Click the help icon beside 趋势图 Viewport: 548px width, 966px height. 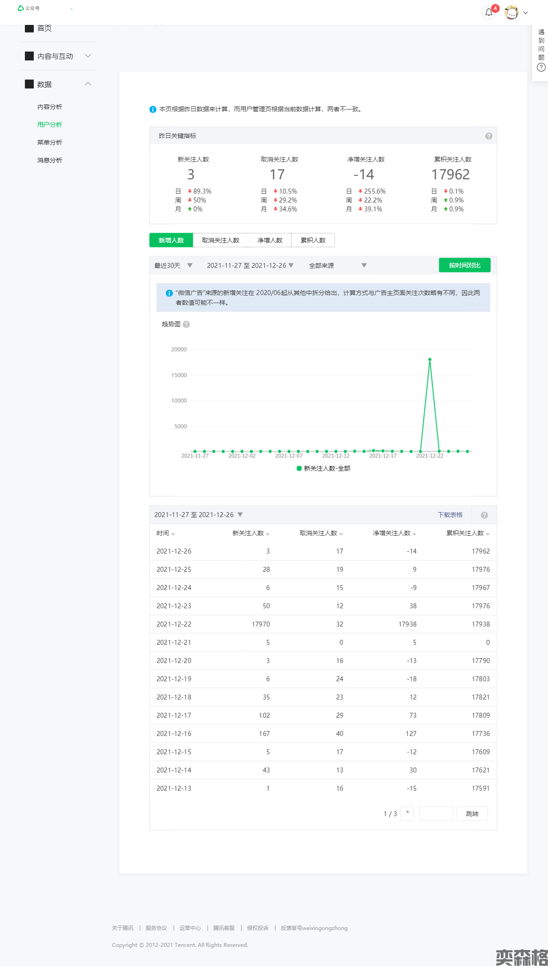coord(186,324)
